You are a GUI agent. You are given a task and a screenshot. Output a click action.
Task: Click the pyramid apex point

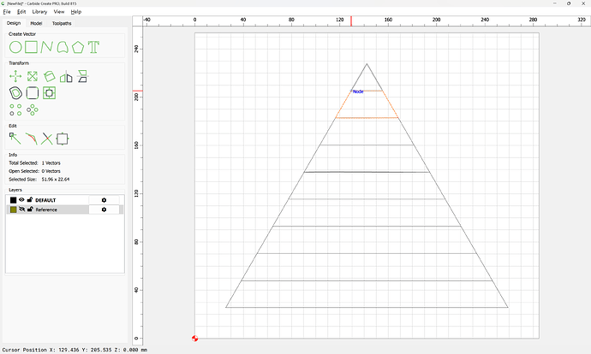tap(367, 63)
